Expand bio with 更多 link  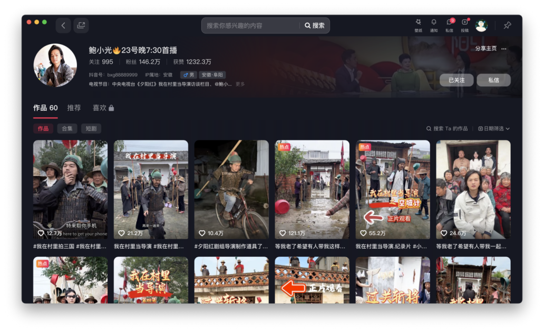click(x=240, y=84)
